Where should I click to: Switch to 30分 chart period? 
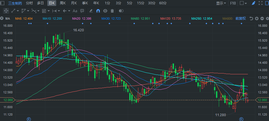coord(152,3)
